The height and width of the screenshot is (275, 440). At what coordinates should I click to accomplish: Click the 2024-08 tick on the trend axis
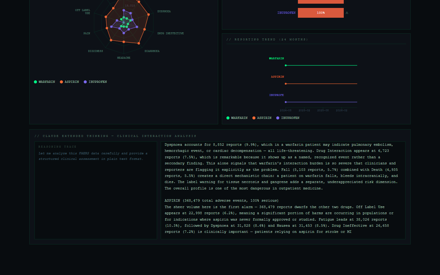pos(286,110)
